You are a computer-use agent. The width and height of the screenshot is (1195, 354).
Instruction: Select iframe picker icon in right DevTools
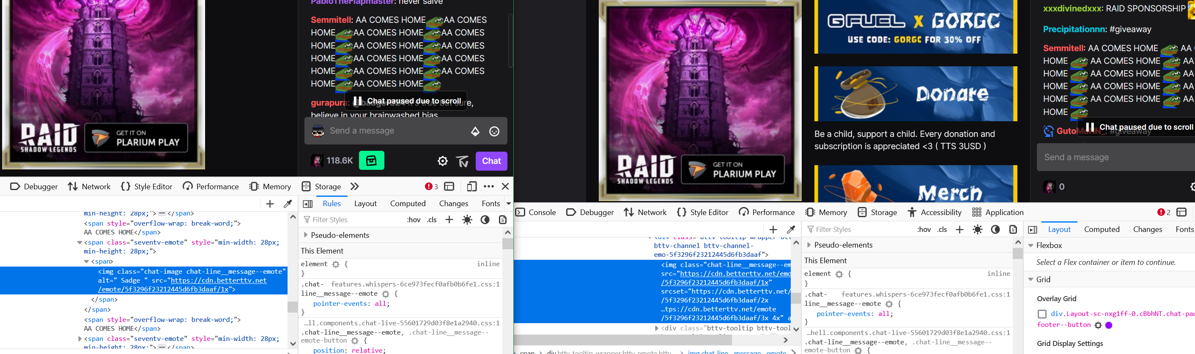tap(1181, 212)
